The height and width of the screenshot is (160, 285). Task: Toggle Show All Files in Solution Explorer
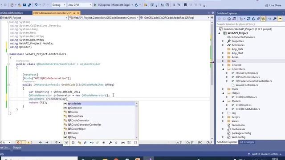pyautogui.click(x=263, y=19)
